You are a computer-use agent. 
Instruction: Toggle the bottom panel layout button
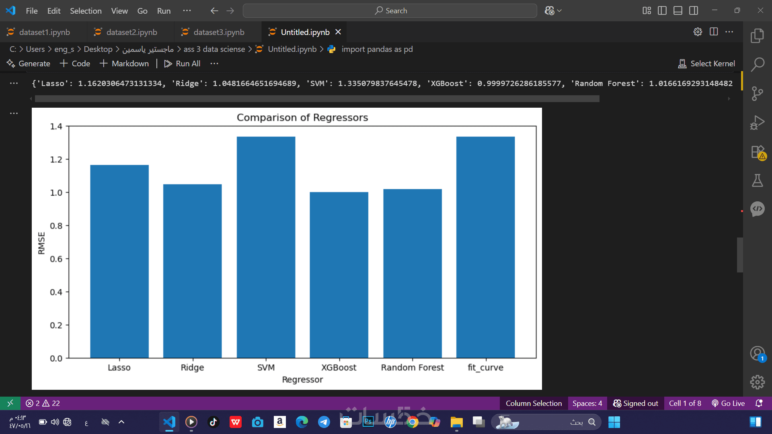pos(678,11)
